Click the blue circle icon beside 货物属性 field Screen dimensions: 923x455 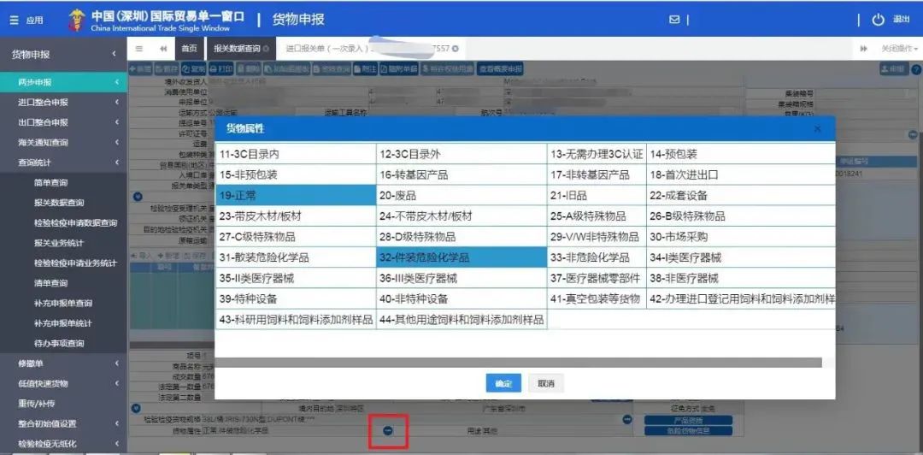point(387,430)
